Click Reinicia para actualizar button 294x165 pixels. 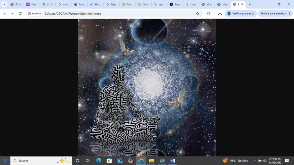tap(273, 13)
